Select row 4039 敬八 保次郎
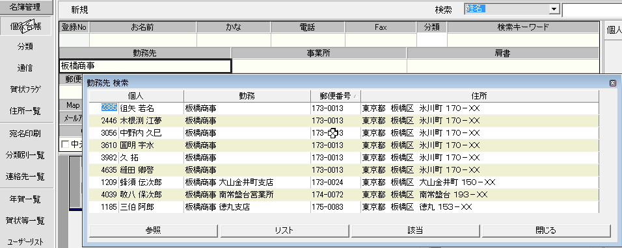 pyautogui.click(x=344, y=195)
